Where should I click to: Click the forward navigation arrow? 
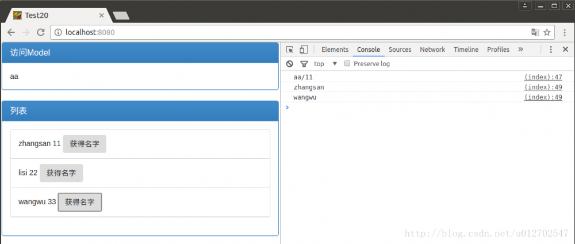point(26,32)
